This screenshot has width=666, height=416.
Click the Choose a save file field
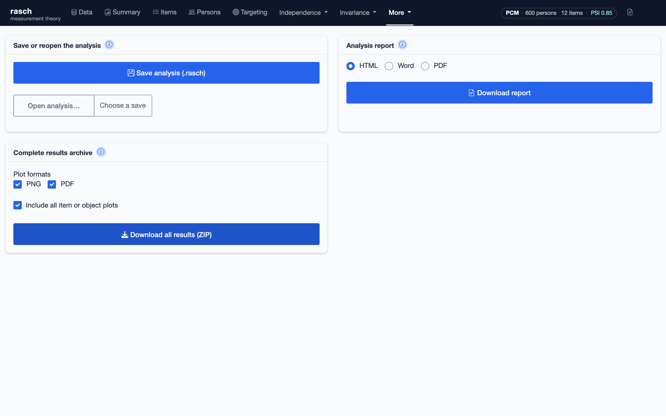click(123, 106)
